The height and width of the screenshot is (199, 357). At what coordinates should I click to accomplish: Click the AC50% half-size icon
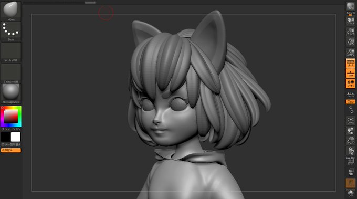tap(351, 53)
